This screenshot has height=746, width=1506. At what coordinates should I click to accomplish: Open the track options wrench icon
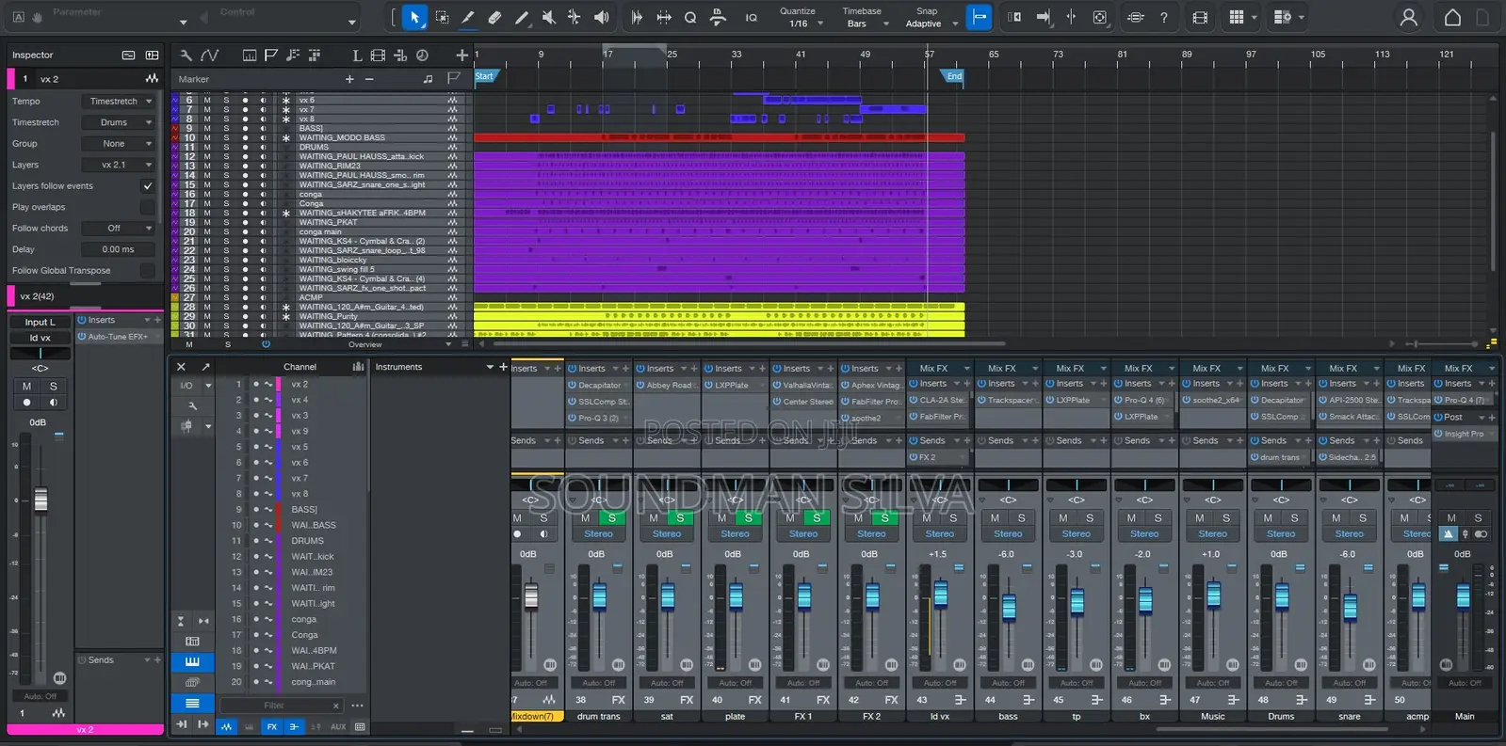coord(186,56)
